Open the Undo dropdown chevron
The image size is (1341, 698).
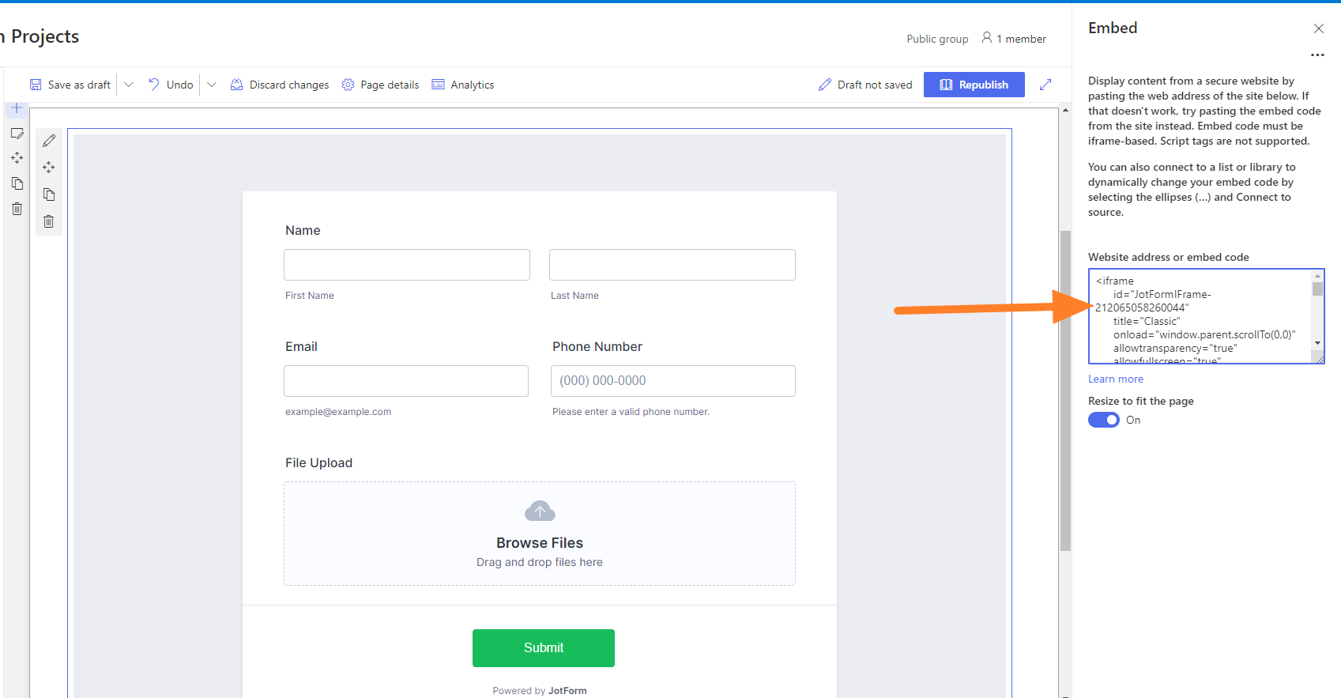click(x=212, y=85)
